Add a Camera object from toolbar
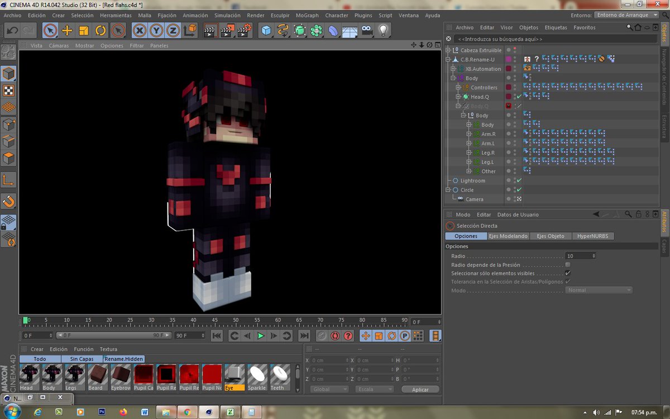Viewport: 670px width, 419px height. [367, 30]
